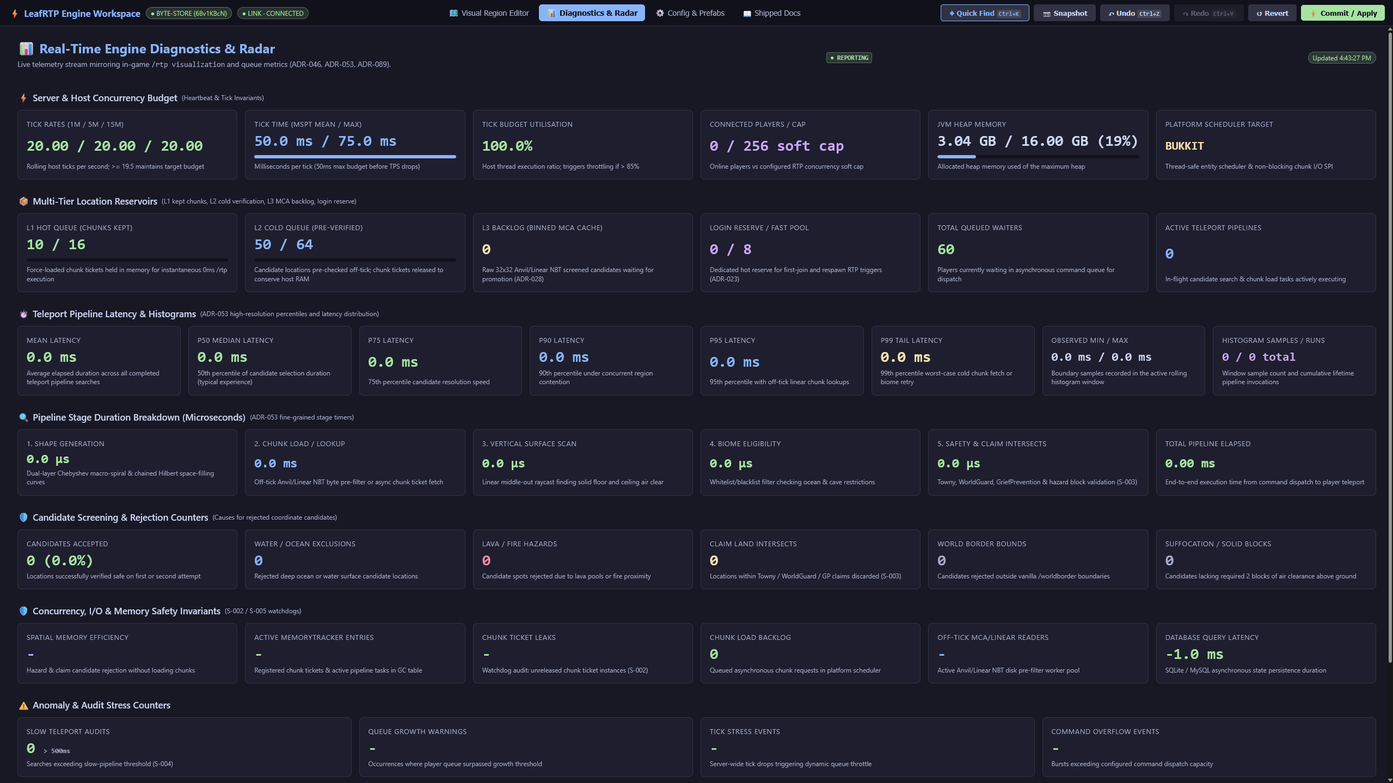Click the 100.0% tick budget utilisation value
Screen dimensions: 1393x783
click(x=507, y=146)
